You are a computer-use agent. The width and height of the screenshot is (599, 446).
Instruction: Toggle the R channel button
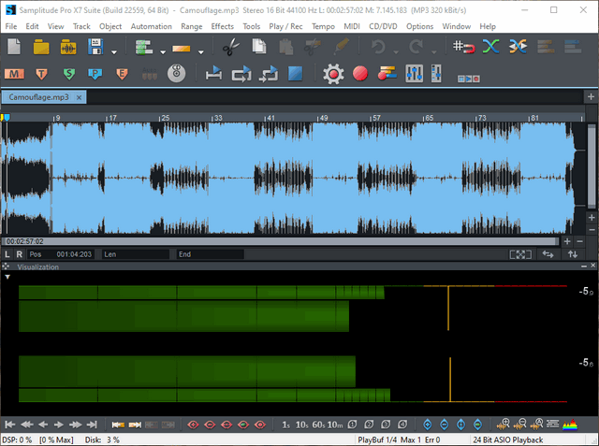(x=19, y=253)
